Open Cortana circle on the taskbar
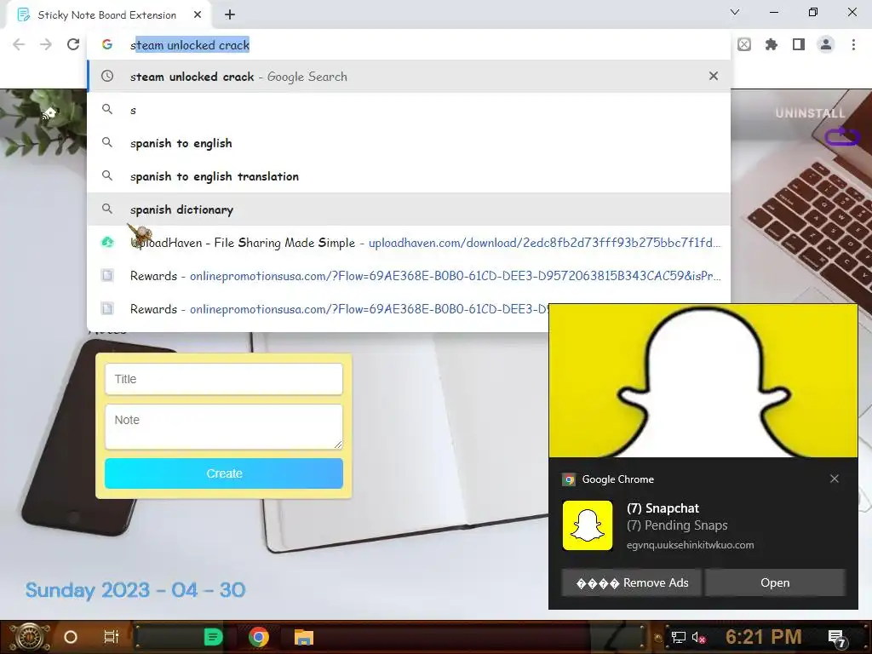 point(70,637)
